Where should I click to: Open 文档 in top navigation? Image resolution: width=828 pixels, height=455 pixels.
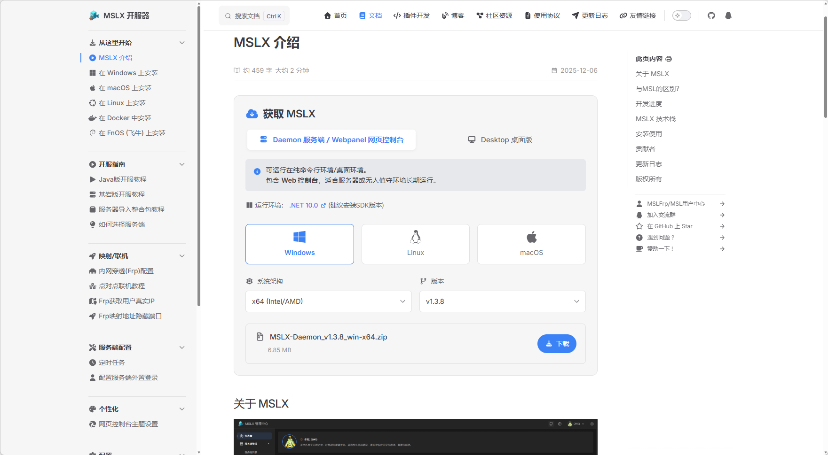click(371, 15)
